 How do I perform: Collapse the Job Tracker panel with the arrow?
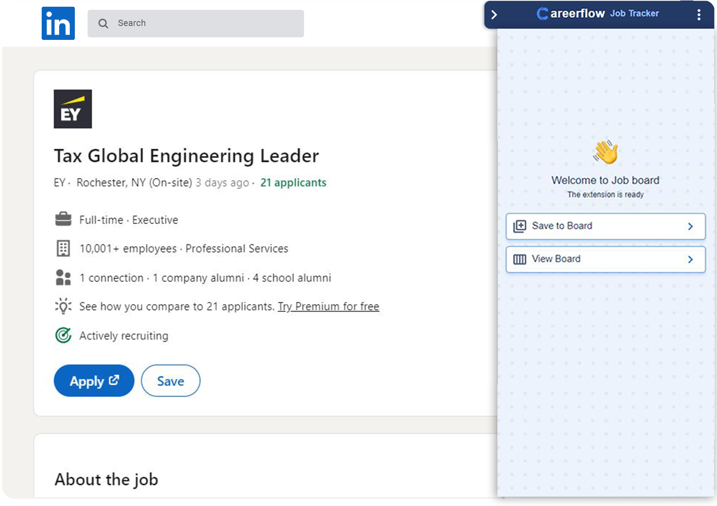494,14
